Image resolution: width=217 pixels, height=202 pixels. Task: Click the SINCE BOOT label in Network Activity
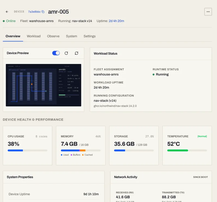pos(200,177)
